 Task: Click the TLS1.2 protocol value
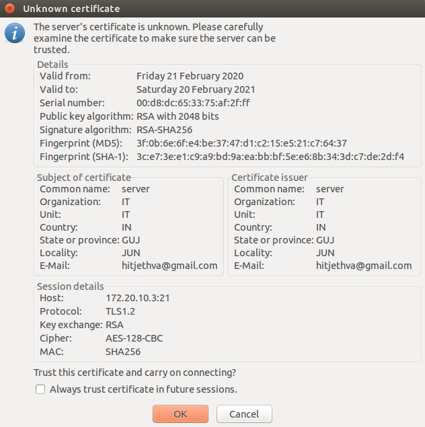(121, 311)
